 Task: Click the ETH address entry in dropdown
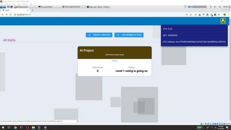[194, 42]
